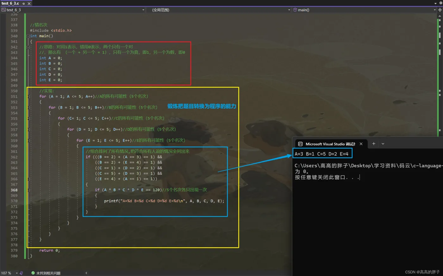Screen dimensions: 443x276
Task: Click the 未找到相关问题 status indicator
Action: (x=48, y=273)
